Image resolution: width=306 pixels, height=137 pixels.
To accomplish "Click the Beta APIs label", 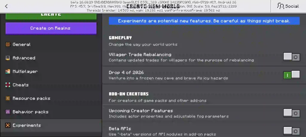I will point(120,129).
